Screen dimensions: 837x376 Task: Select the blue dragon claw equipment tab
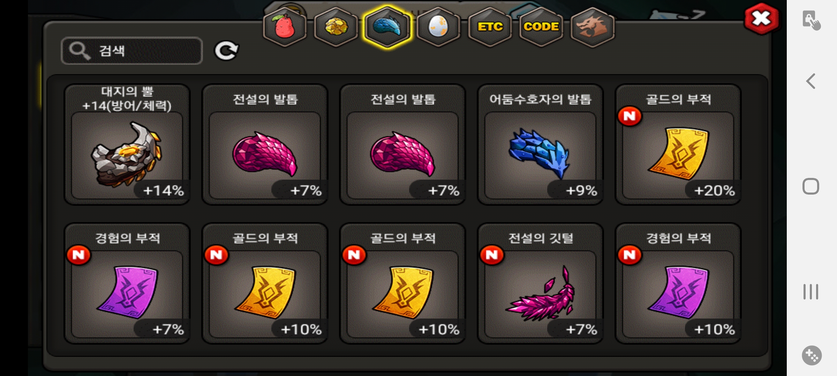[x=387, y=27]
